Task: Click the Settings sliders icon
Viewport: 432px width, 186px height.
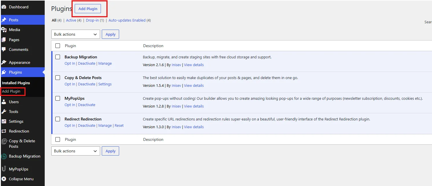Action: tap(4, 121)
